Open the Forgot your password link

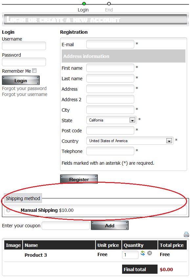[24, 88]
